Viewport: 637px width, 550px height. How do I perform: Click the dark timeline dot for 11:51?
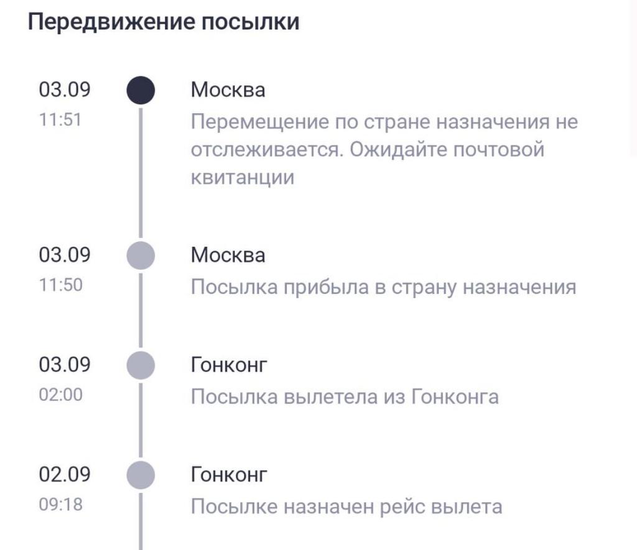pos(140,90)
